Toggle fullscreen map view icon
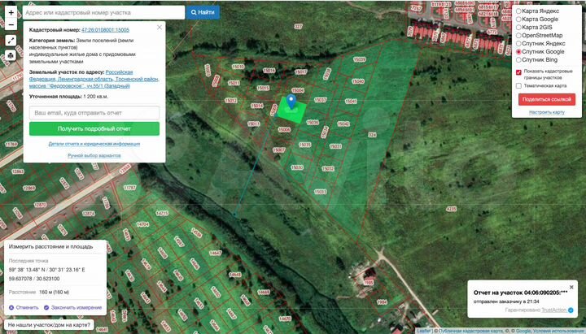Viewport: 586px width, 334px height. (11, 39)
